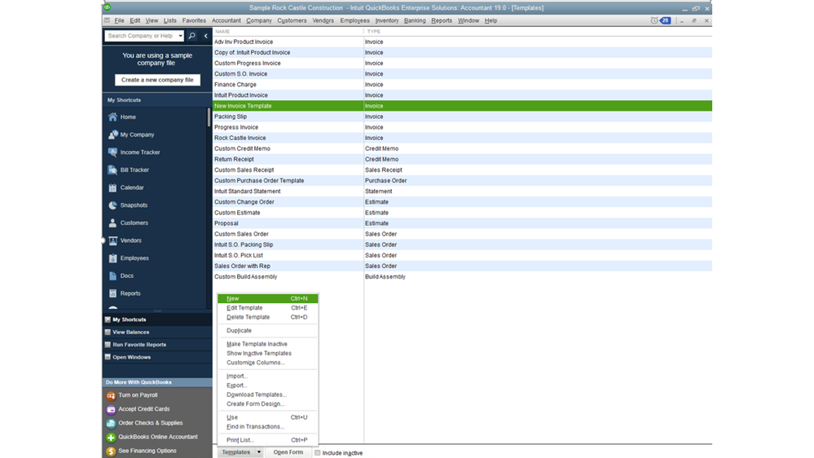Viewport: 814px width, 458px height.
Task: Open the Vendors shortcut icon
Action: [x=112, y=240]
